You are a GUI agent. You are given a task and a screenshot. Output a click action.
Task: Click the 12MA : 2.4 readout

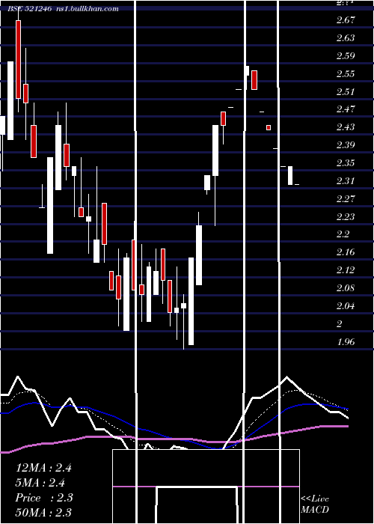pos(43,468)
